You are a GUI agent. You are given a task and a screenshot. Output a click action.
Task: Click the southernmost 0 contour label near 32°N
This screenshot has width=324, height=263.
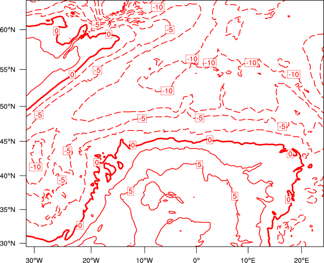[80, 225]
